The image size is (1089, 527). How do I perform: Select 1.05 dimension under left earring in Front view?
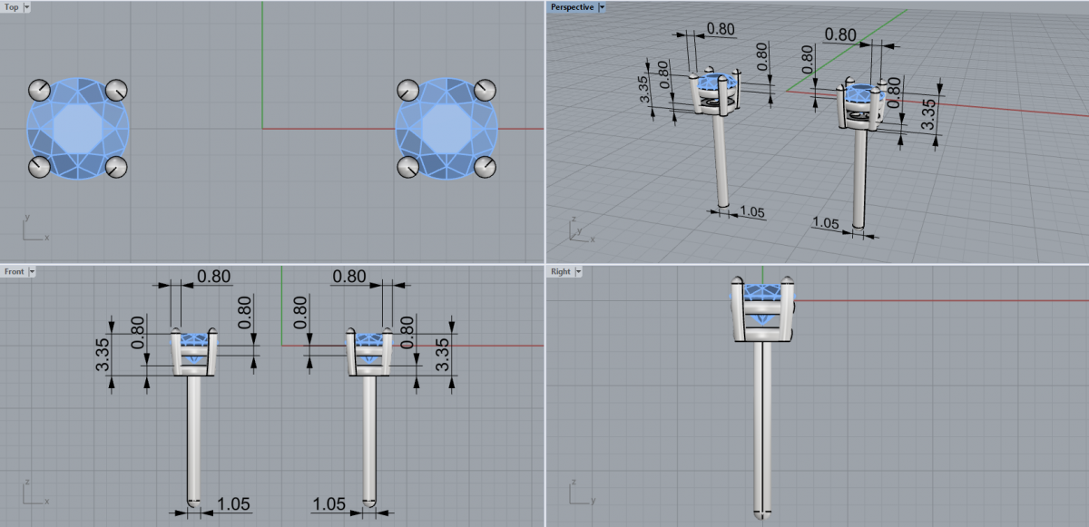pyautogui.click(x=233, y=504)
